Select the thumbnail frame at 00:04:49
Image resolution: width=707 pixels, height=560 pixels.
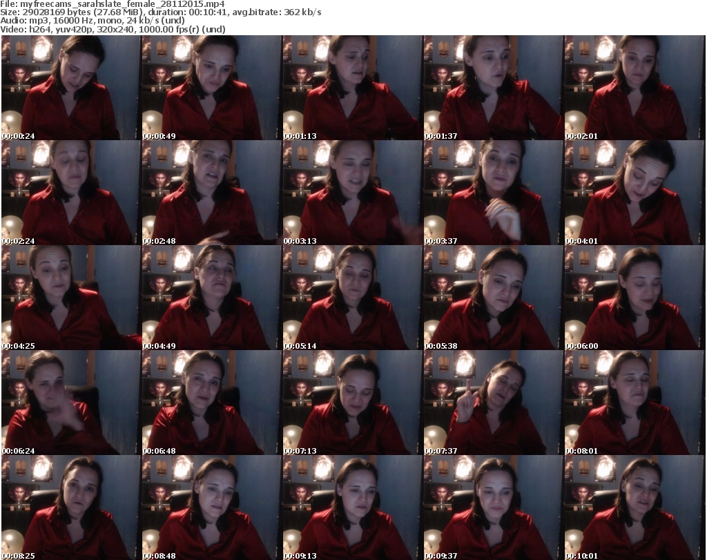click(x=212, y=298)
